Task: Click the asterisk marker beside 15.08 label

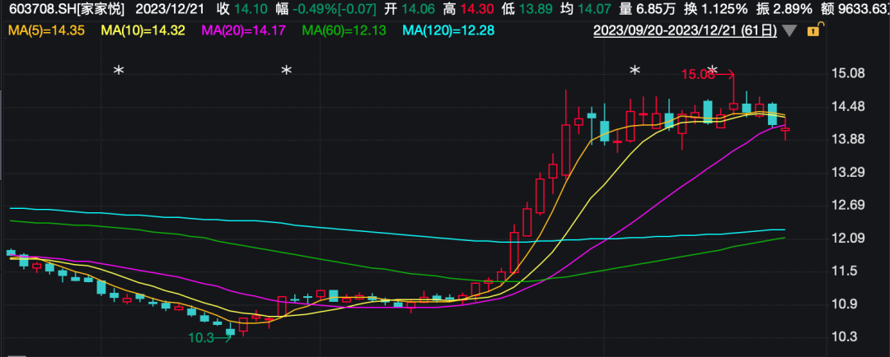Action: coord(714,72)
